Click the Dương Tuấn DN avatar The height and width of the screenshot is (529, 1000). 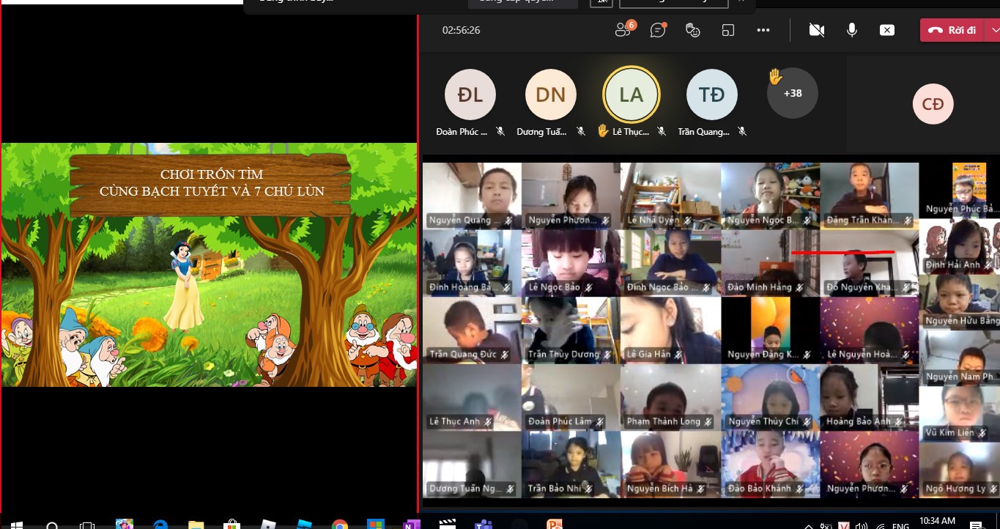click(550, 95)
